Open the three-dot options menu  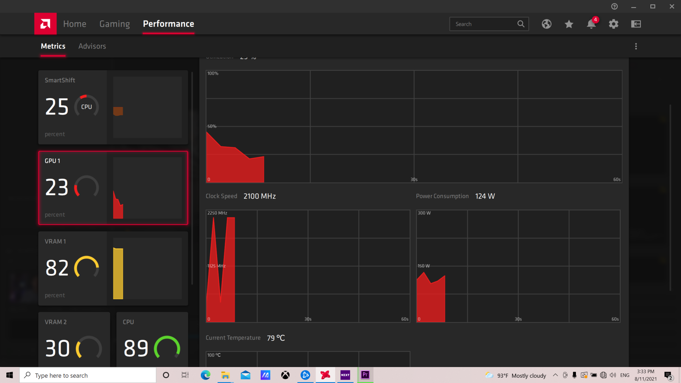(x=636, y=46)
